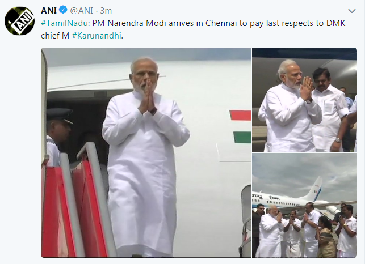The width and height of the screenshot is (365, 264).
Task: Open large photo of Modi on stairs
Action: 146,152
